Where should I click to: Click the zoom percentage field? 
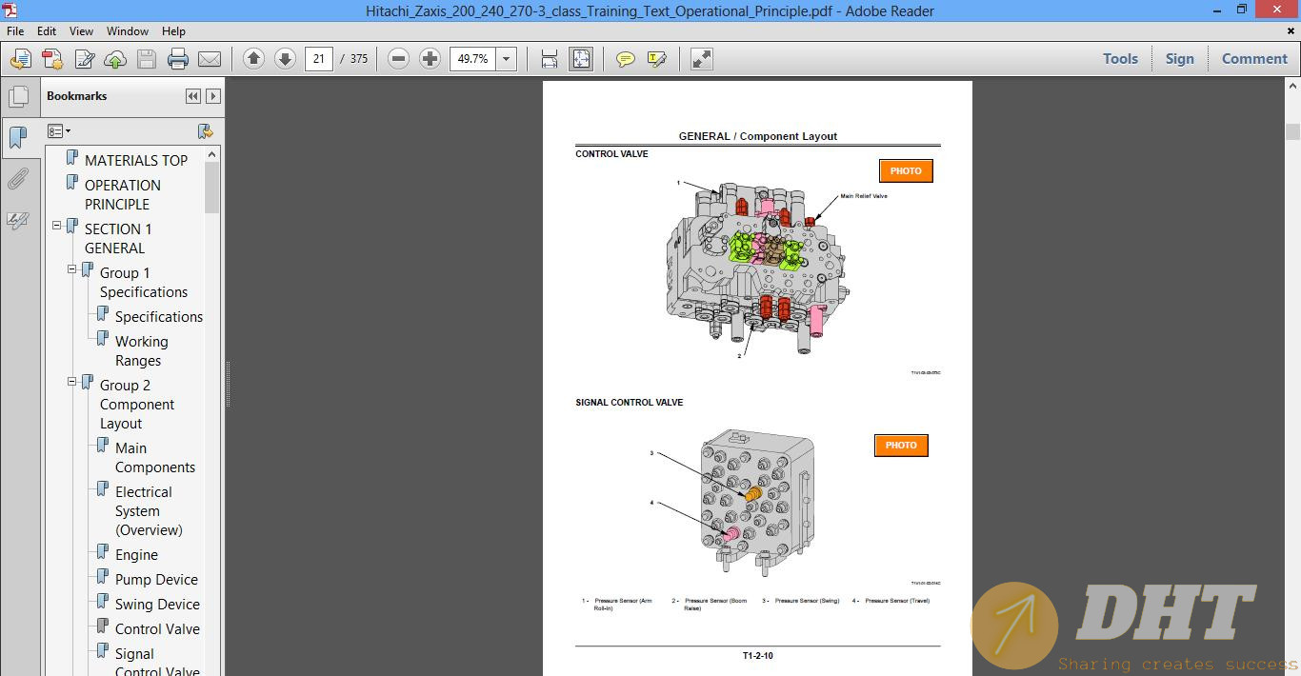pos(473,59)
